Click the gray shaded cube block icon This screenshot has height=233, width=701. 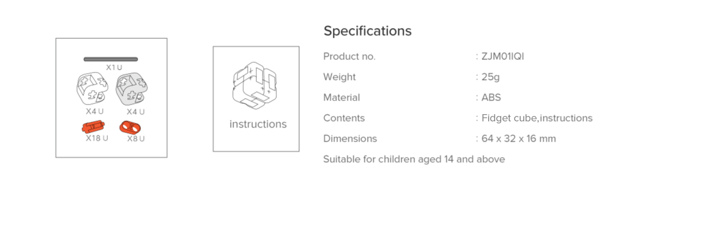coord(131,88)
